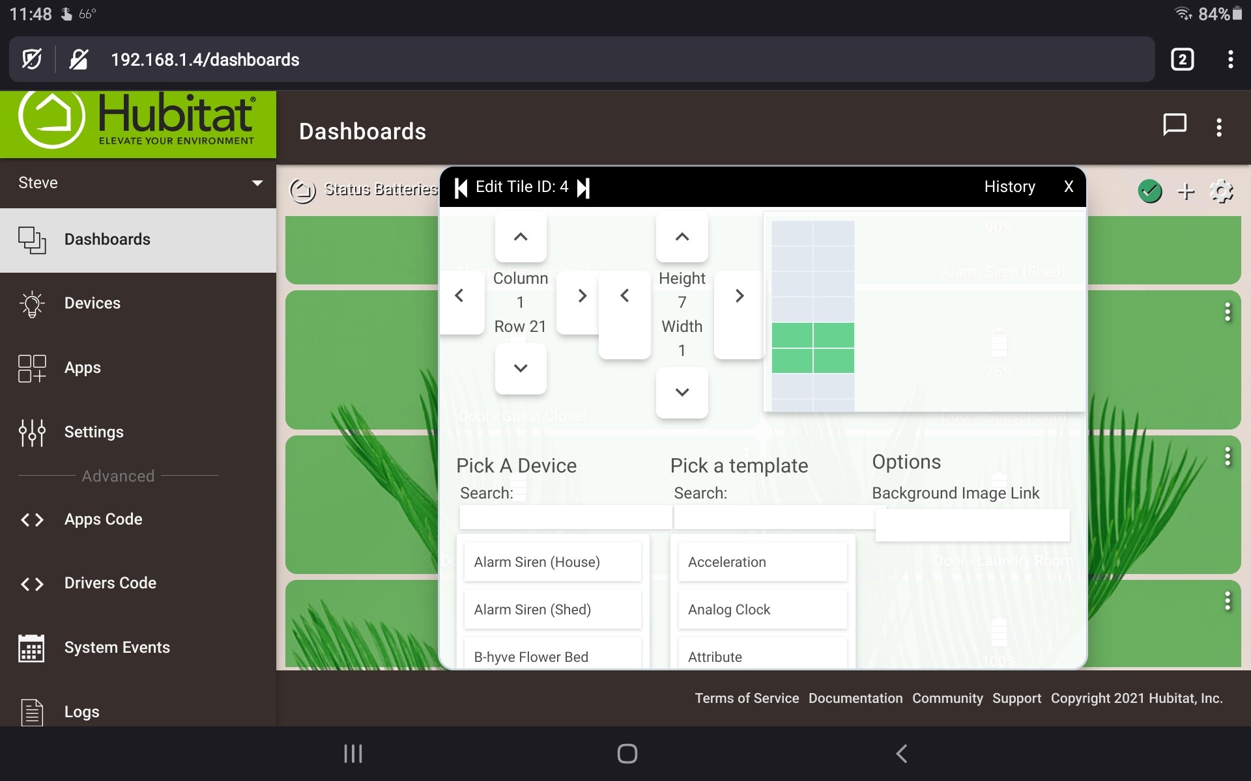Click the Dashboards sidebar icon
This screenshot has width=1251, height=781.
coord(32,240)
